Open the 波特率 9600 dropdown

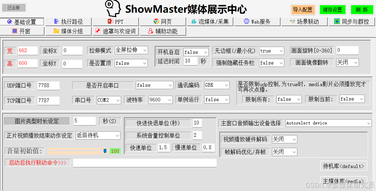[160, 100]
